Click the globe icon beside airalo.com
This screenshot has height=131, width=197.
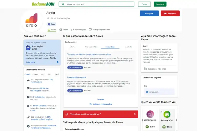[147, 92]
